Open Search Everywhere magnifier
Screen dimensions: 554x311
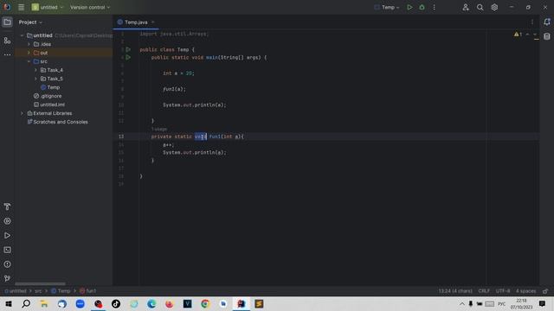coord(480,7)
